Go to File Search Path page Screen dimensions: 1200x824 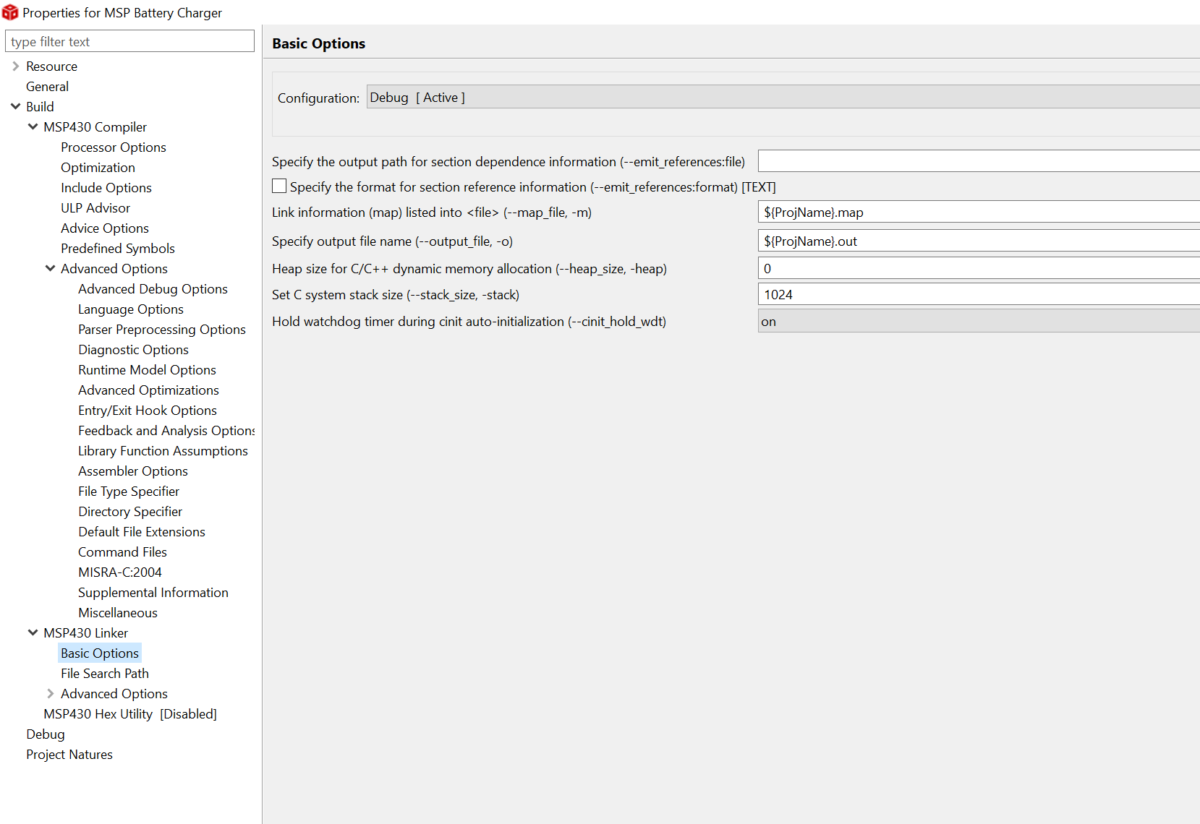tap(105, 674)
